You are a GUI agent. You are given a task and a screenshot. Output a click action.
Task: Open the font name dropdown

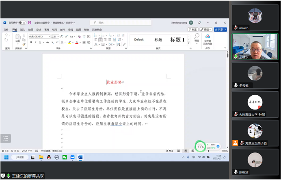[x=49, y=36]
